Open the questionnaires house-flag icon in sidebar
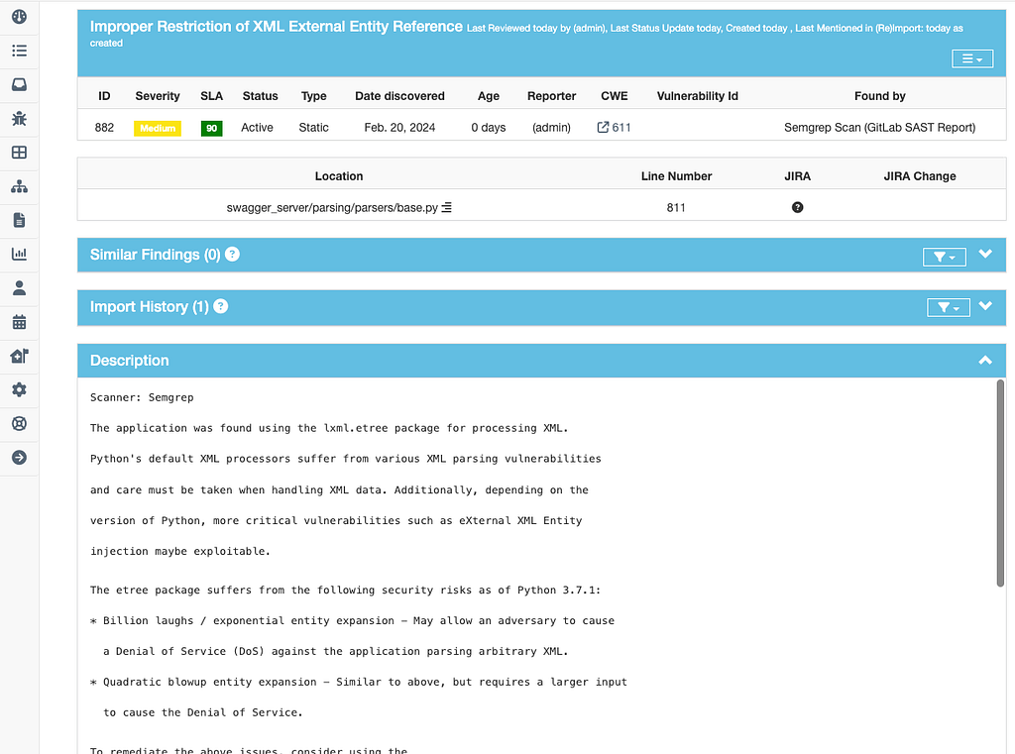The image size is (1015, 754). [x=20, y=356]
